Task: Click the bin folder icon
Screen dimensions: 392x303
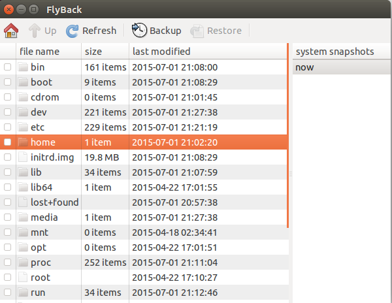Action: pyautogui.click(x=23, y=67)
